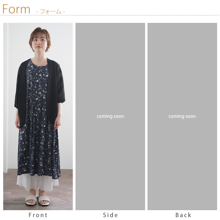Image resolution: width=220 pixels, height=220 pixels.
Task: Open the Side view placeholder image
Action: (x=110, y=116)
